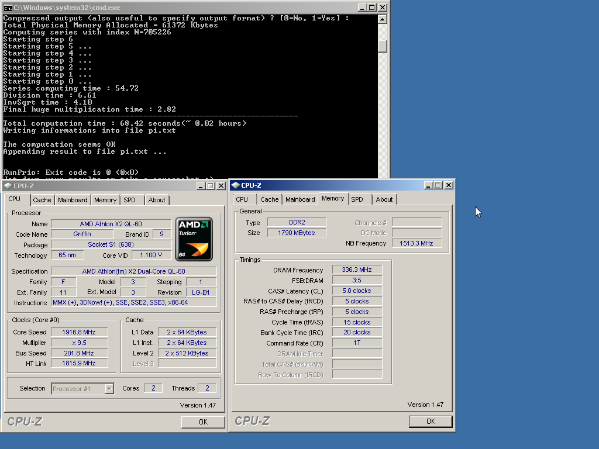
Task: Click the Brand ID value 9
Action: pos(161,234)
